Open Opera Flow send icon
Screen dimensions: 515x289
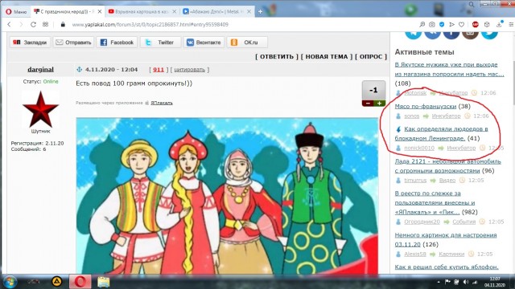click(452, 24)
